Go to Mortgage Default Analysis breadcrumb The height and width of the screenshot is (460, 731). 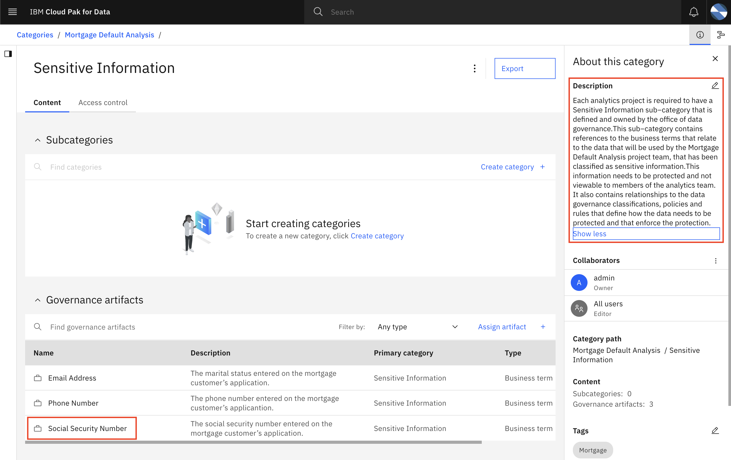coord(109,35)
